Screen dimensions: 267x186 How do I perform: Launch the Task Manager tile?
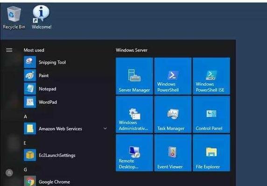coord(173,114)
